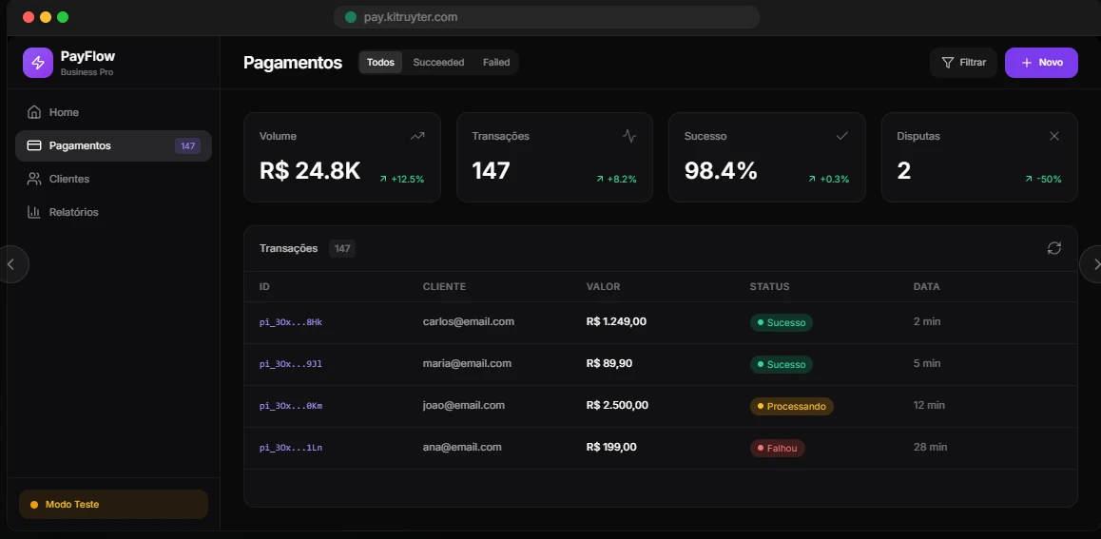Open the Filtrar filter options

click(963, 63)
